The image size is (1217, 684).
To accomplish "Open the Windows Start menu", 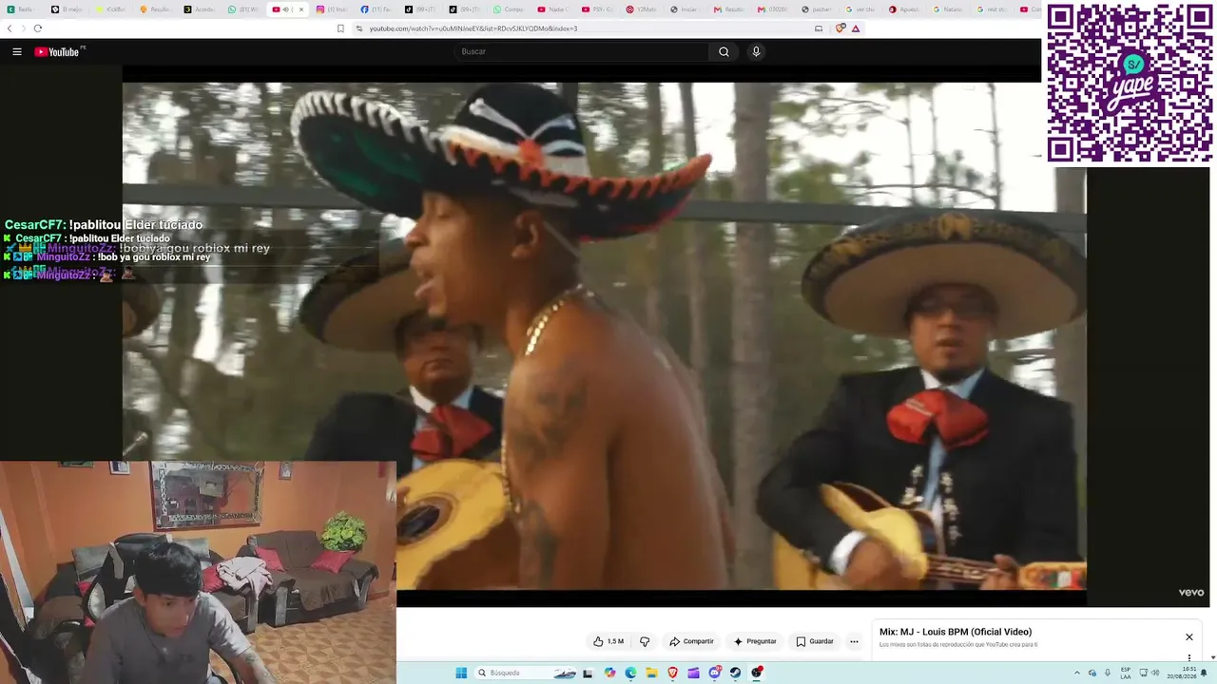I will pyautogui.click(x=461, y=673).
